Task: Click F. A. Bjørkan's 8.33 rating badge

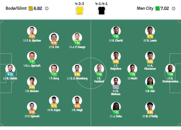Action: [32, 36]
